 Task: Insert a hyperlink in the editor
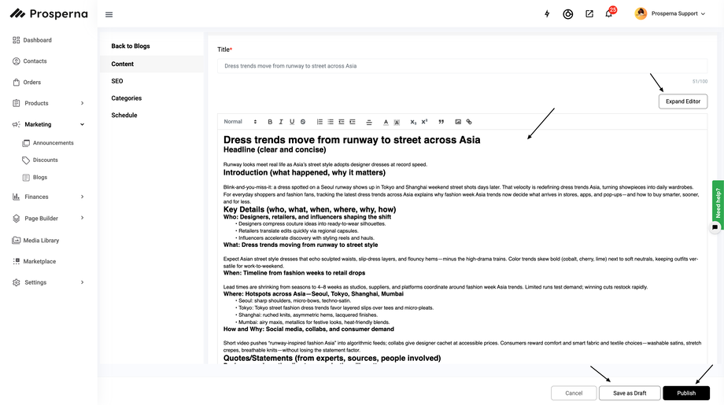click(469, 122)
